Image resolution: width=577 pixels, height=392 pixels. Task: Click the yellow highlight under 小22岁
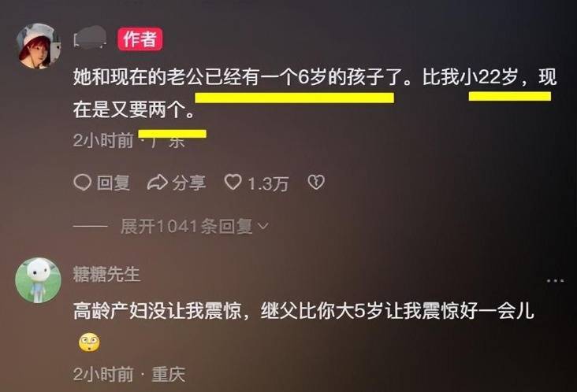510,96
